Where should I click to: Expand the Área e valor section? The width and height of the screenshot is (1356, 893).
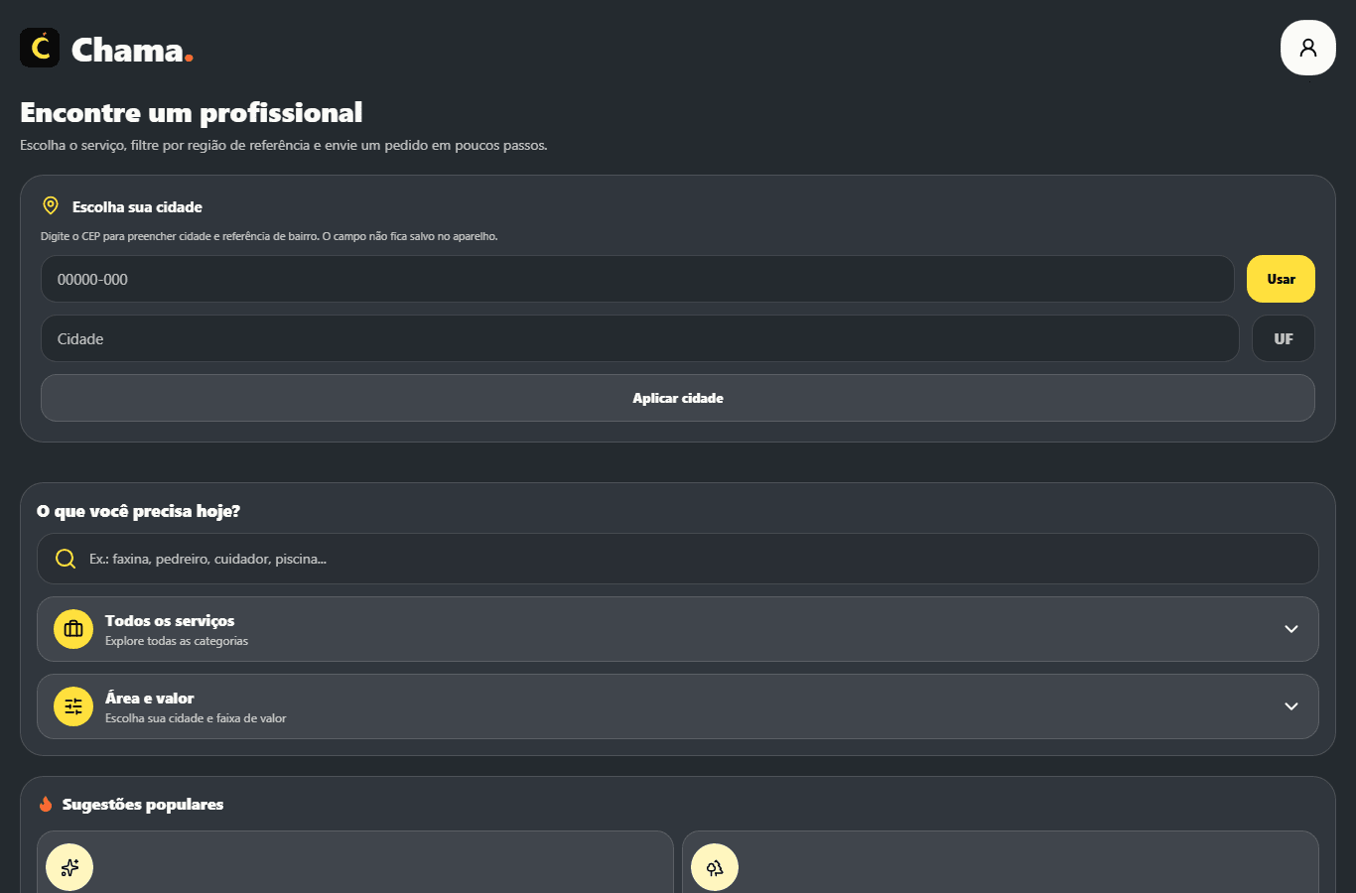[x=678, y=706]
